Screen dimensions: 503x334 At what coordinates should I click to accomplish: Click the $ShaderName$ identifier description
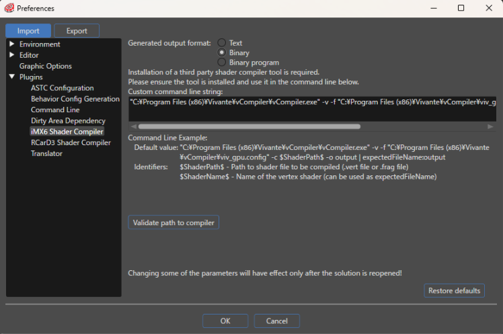308,177
